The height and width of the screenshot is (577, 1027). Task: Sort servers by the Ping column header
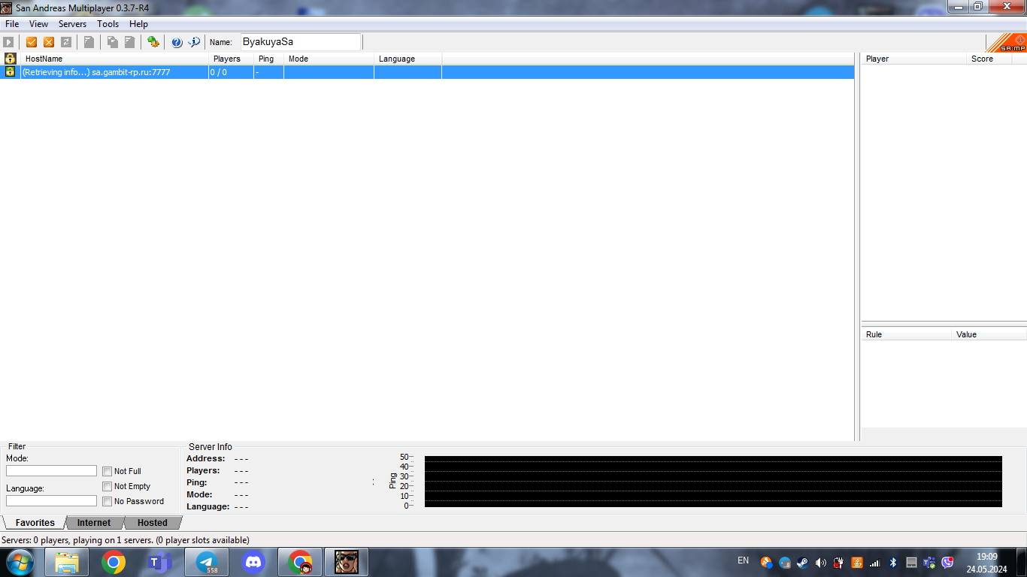click(266, 59)
